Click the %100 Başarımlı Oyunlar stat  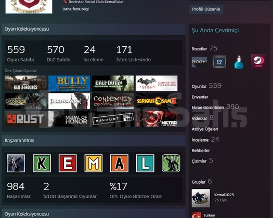point(70,190)
